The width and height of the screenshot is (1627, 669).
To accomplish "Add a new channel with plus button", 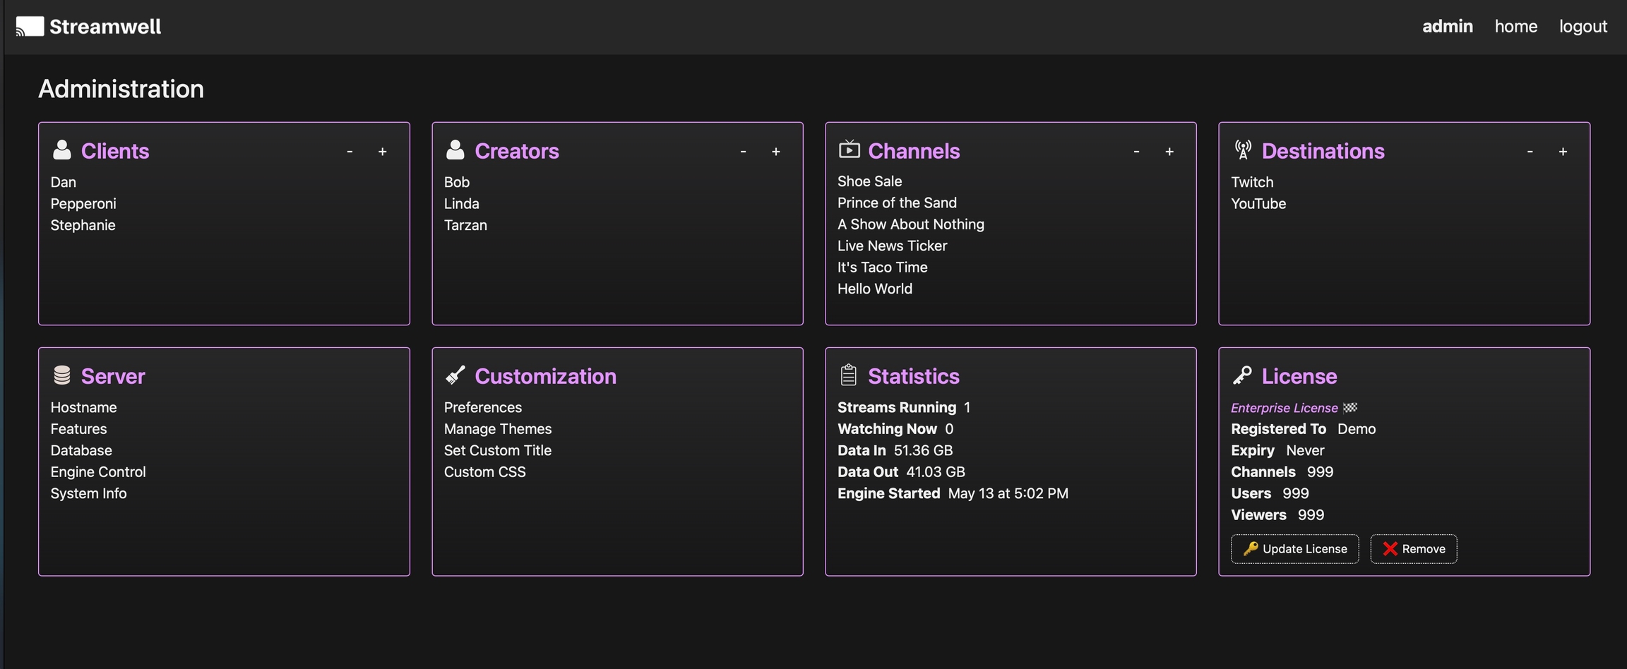I will click(x=1169, y=152).
